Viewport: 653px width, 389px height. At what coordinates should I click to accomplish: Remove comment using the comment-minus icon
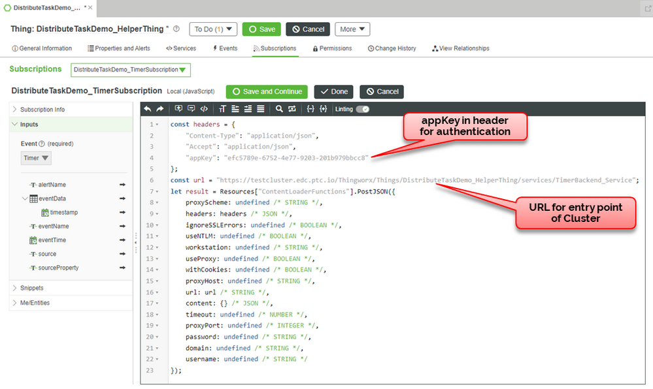point(191,109)
